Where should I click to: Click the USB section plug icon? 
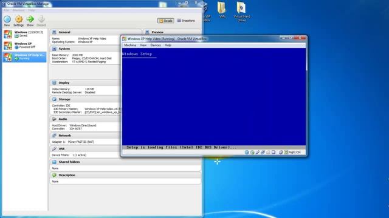[x=54, y=149]
